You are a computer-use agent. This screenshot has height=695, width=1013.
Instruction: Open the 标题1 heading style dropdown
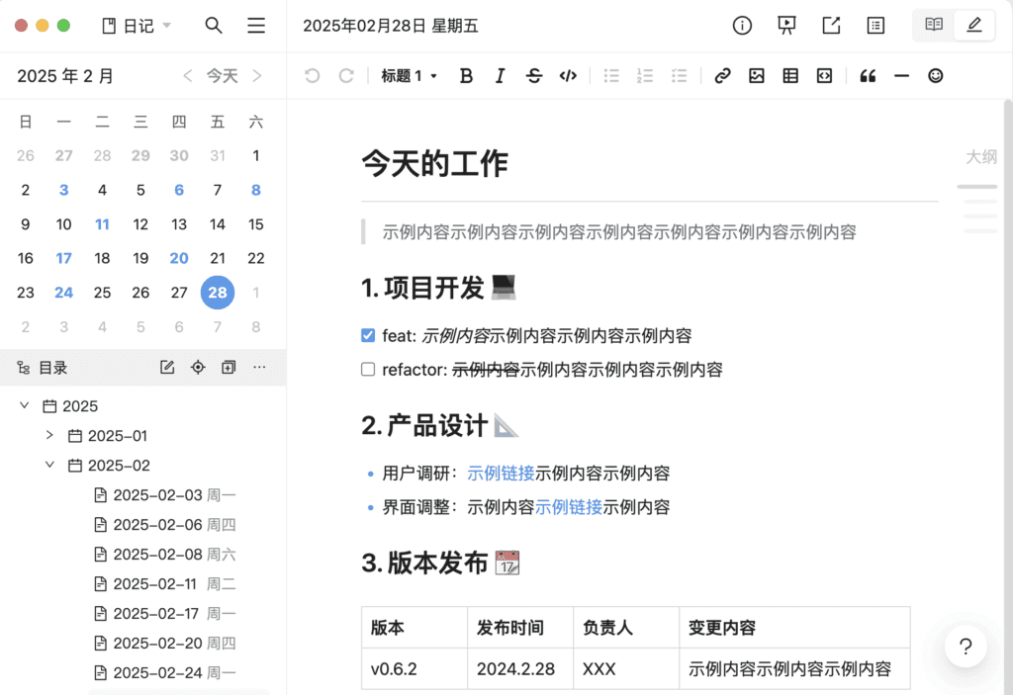point(409,75)
